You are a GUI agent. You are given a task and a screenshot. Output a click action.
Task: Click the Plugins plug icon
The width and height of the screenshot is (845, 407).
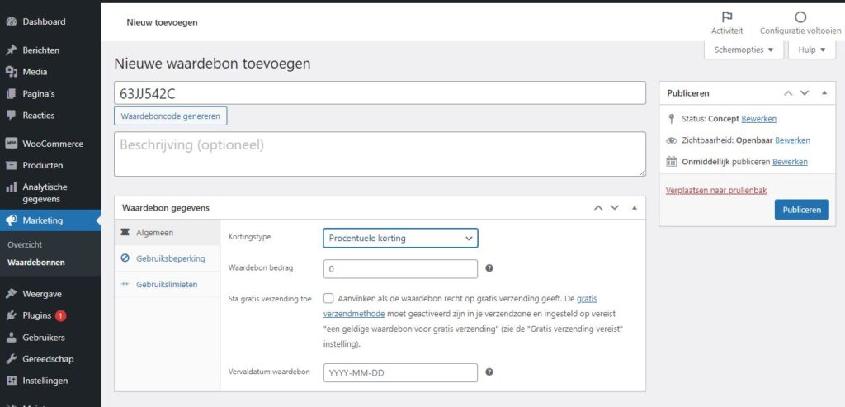[11, 316]
